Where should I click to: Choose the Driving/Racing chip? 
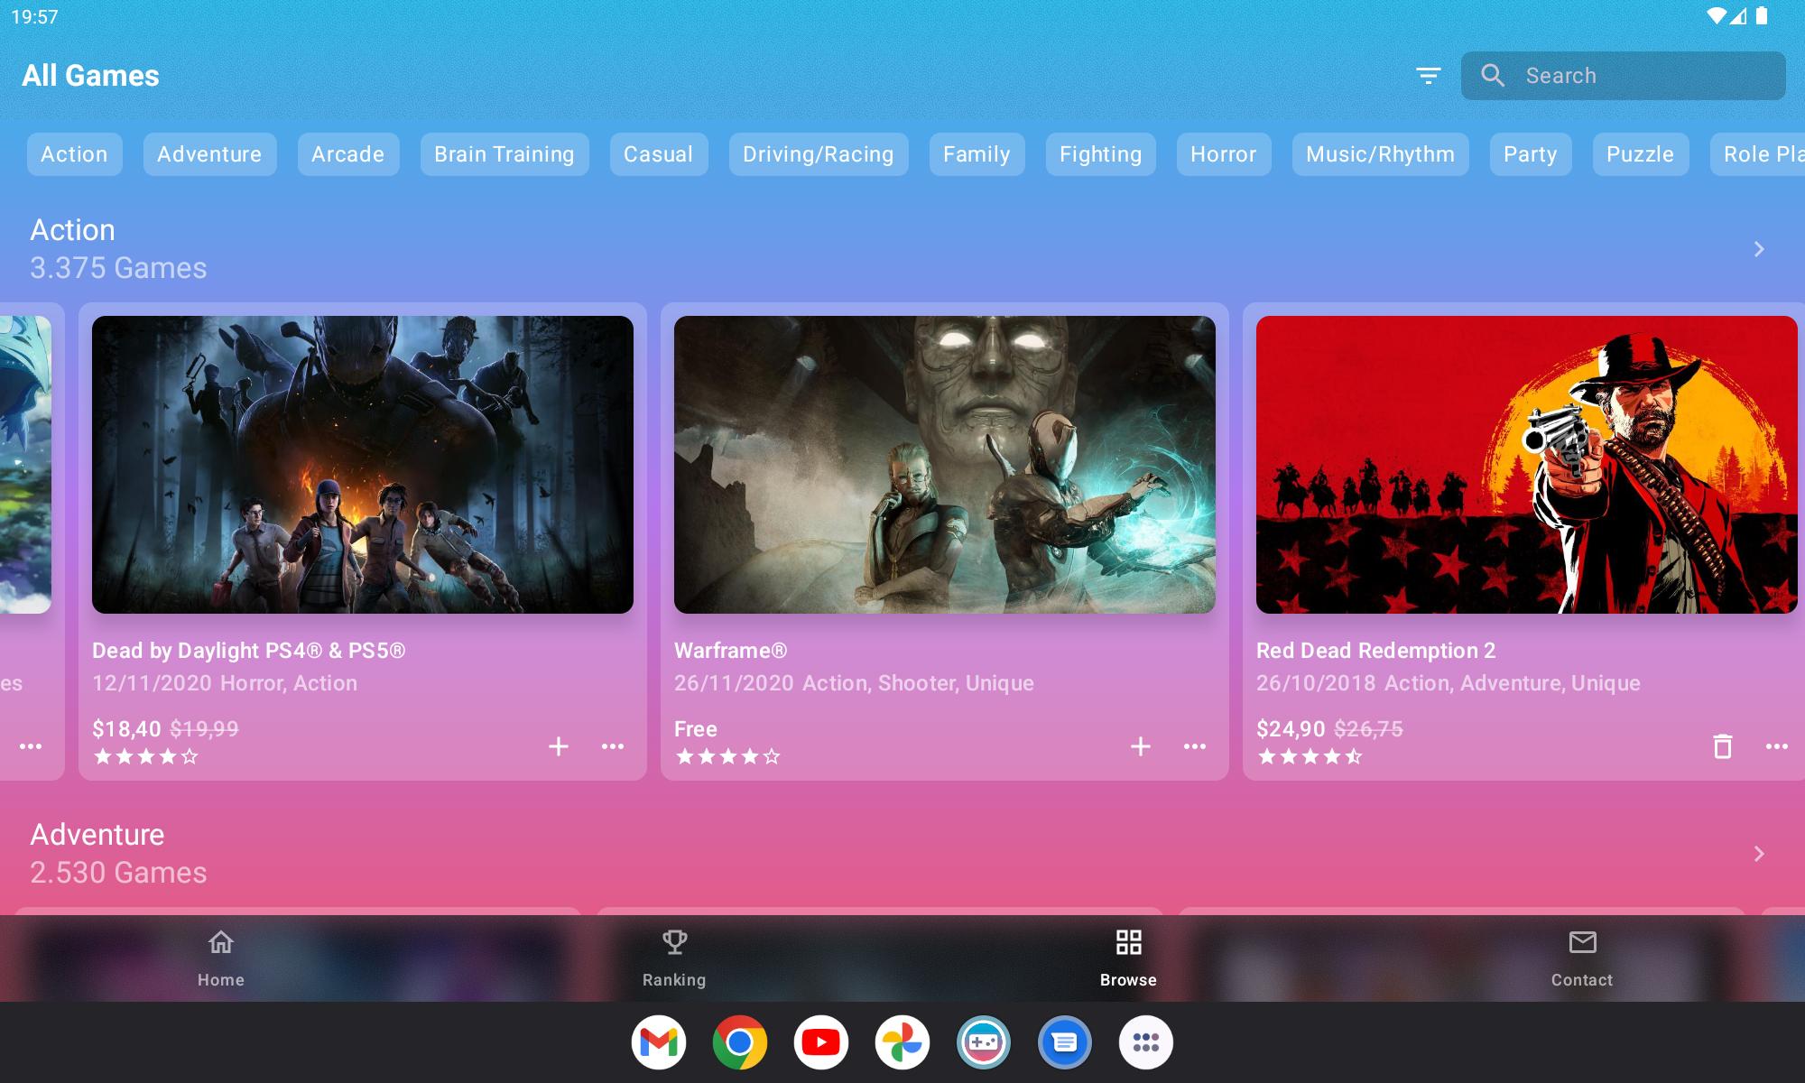pos(819,154)
